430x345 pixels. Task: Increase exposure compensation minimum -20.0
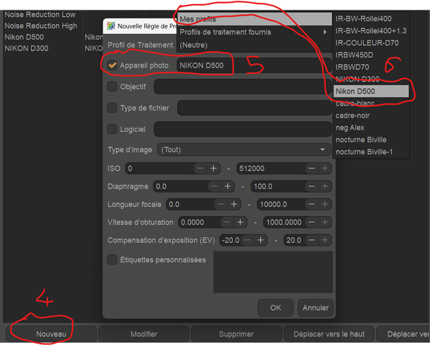coord(260,240)
